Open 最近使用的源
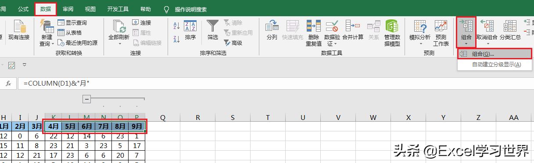The width and height of the screenshot is (534, 163). tap(77, 43)
